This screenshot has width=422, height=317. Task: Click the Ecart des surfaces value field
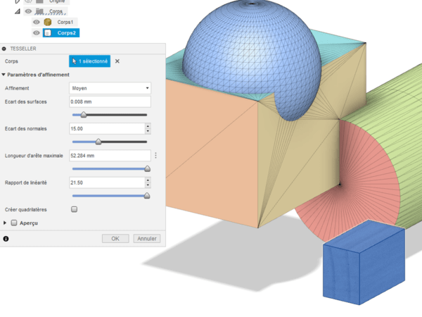pos(110,101)
